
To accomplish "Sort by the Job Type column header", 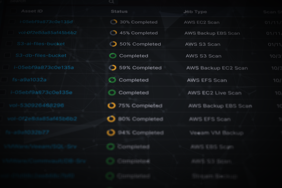I will [195, 12].
